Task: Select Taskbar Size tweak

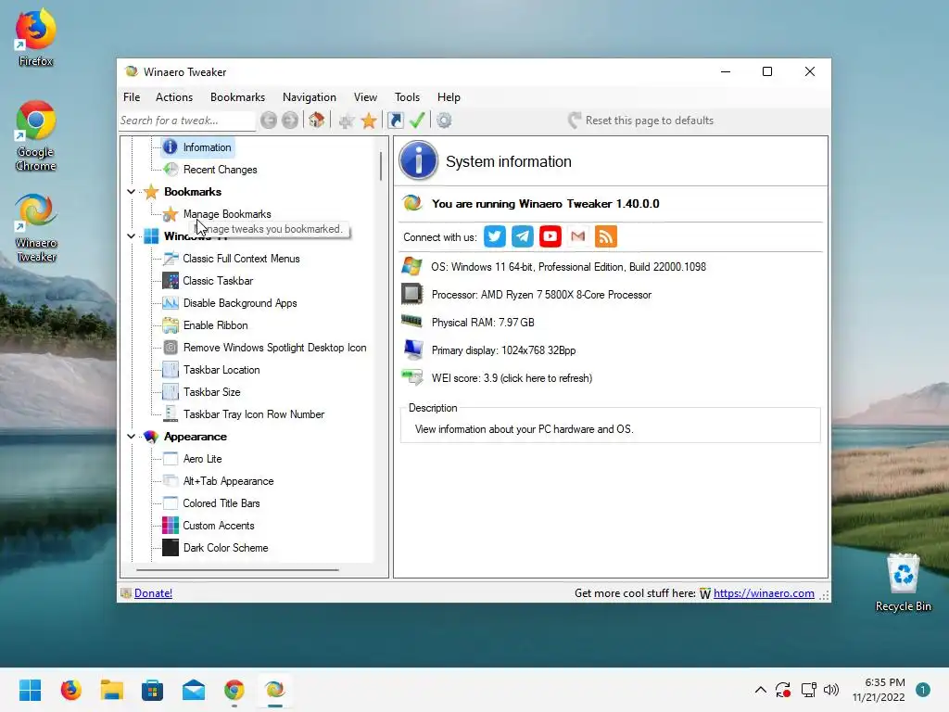Action: 212,392
